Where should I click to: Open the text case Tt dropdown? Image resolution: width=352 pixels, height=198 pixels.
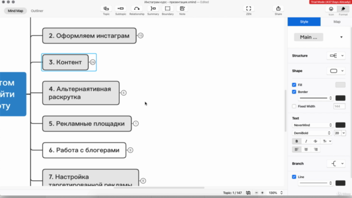click(x=327, y=141)
